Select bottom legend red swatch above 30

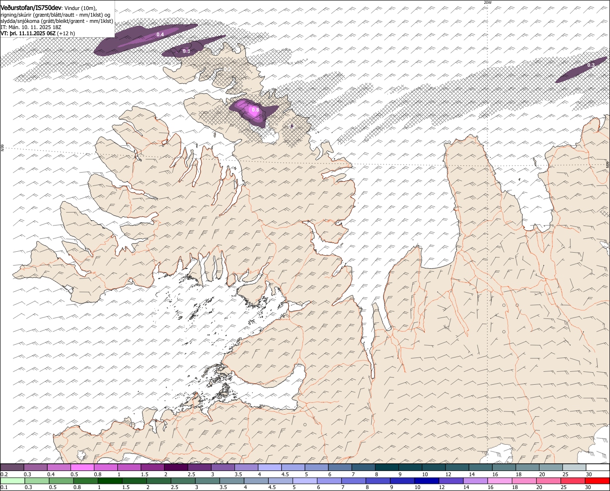coord(598,481)
